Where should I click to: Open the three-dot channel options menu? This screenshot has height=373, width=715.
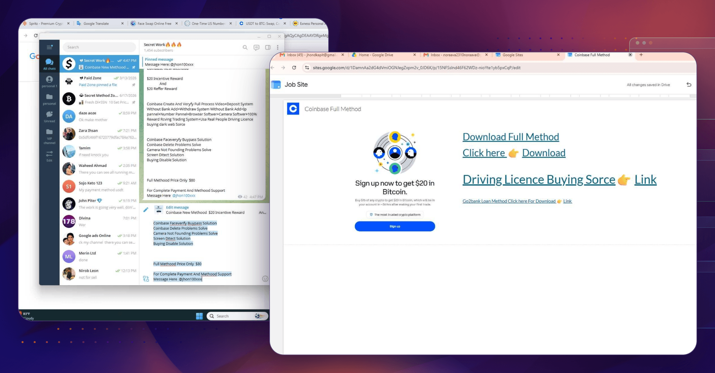coord(278,47)
